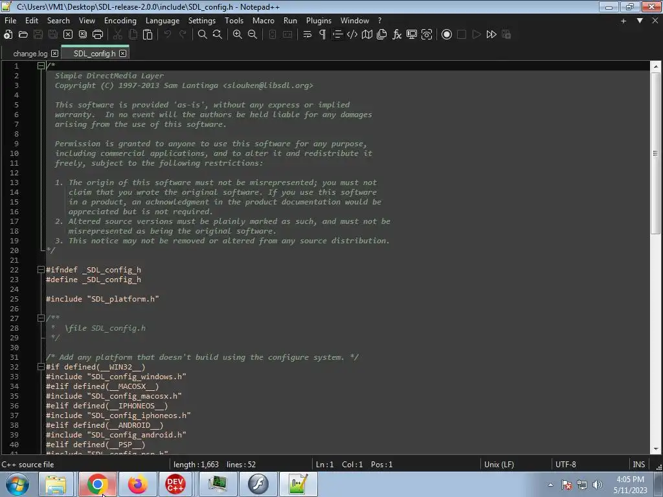Click the Save recorded macro icon
The height and width of the screenshot is (497, 663).
[506, 35]
